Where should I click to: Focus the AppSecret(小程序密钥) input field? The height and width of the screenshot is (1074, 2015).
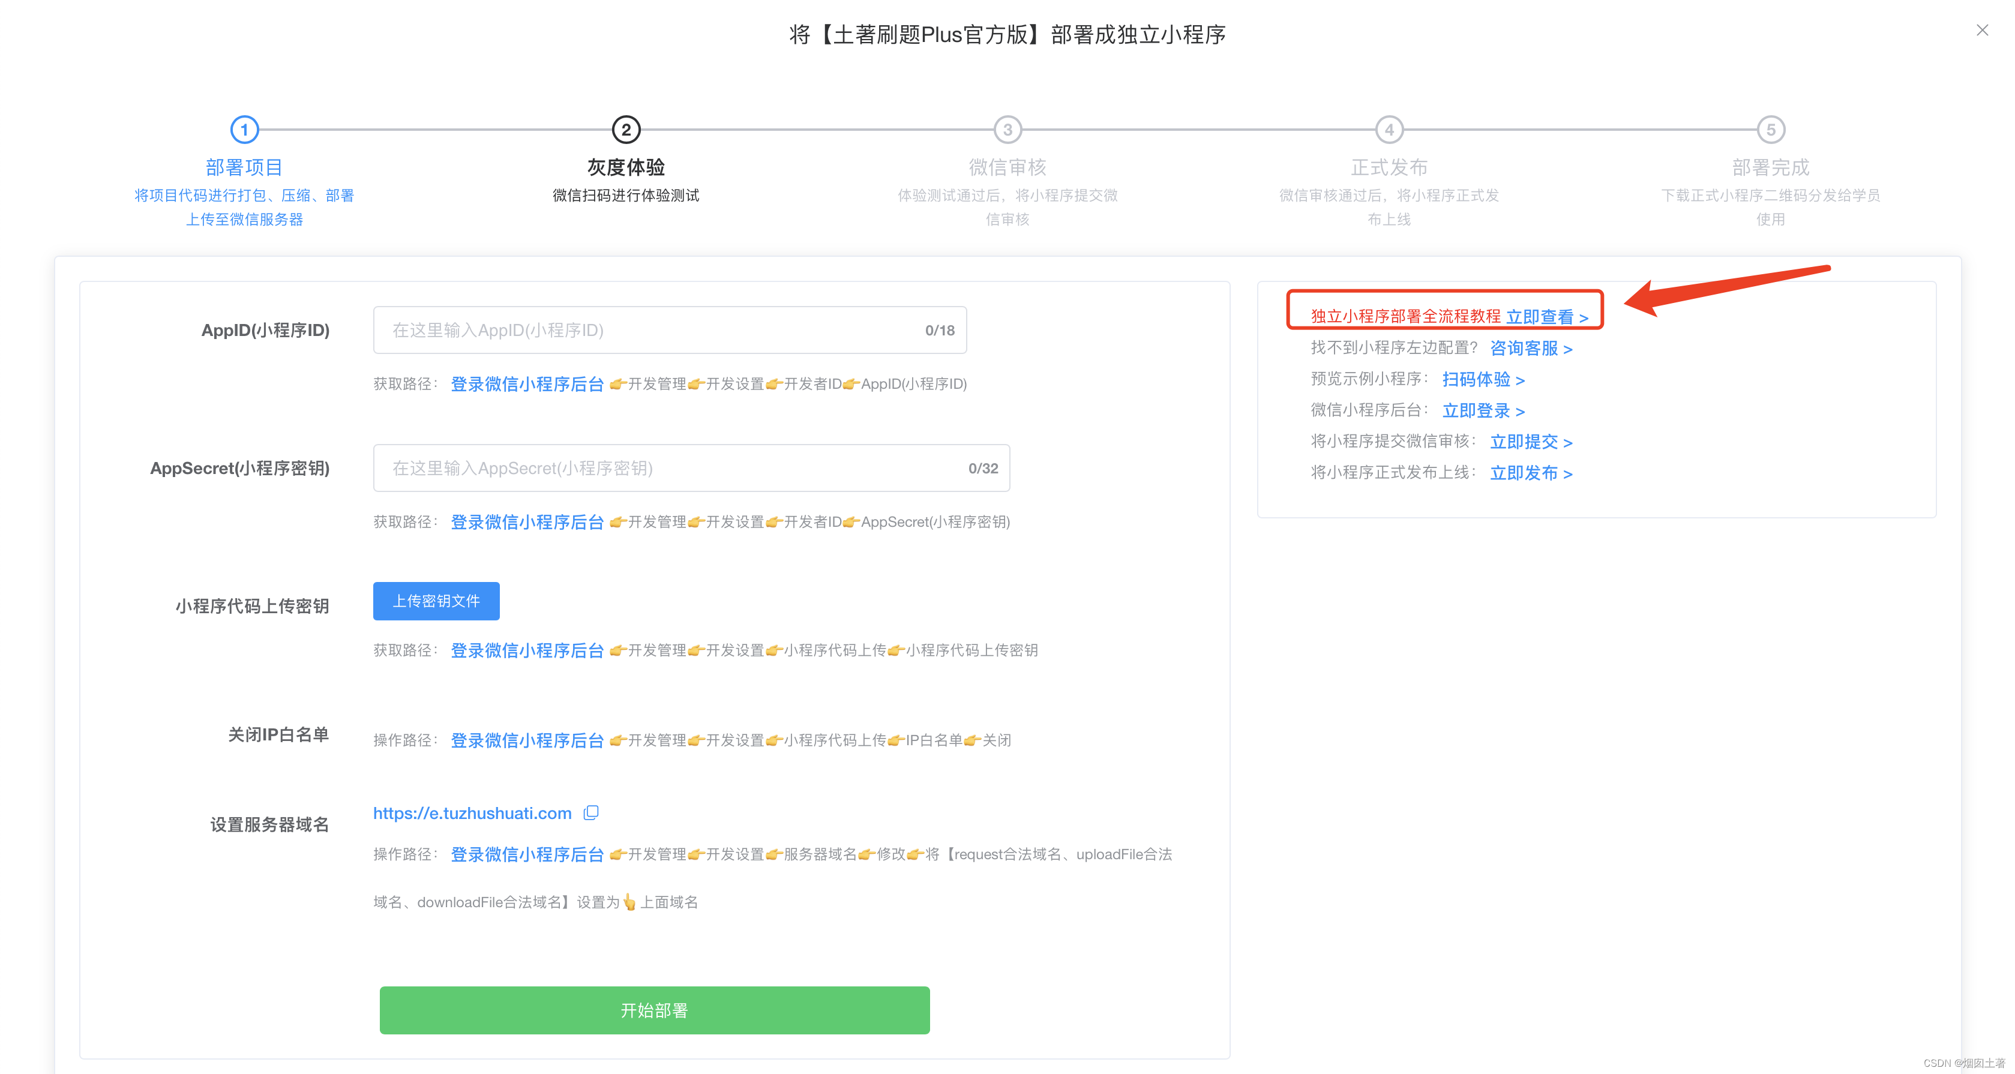coord(691,468)
